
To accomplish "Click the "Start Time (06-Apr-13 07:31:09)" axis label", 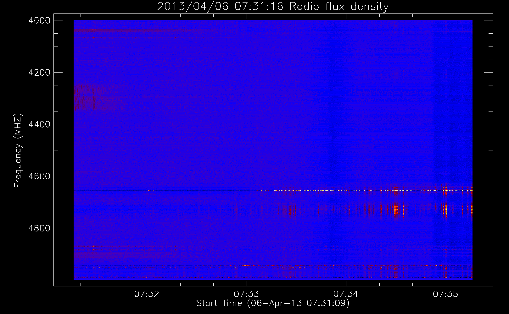I will pos(273,303).
